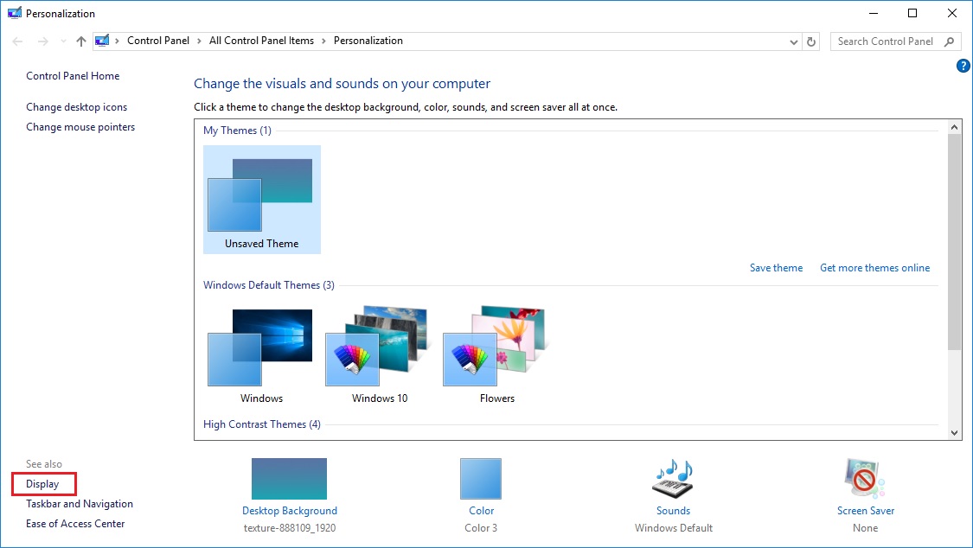The width and height of the screenshot is (973, 548).
Task: Open the Screen Saver icon
Action: (864, 478)
